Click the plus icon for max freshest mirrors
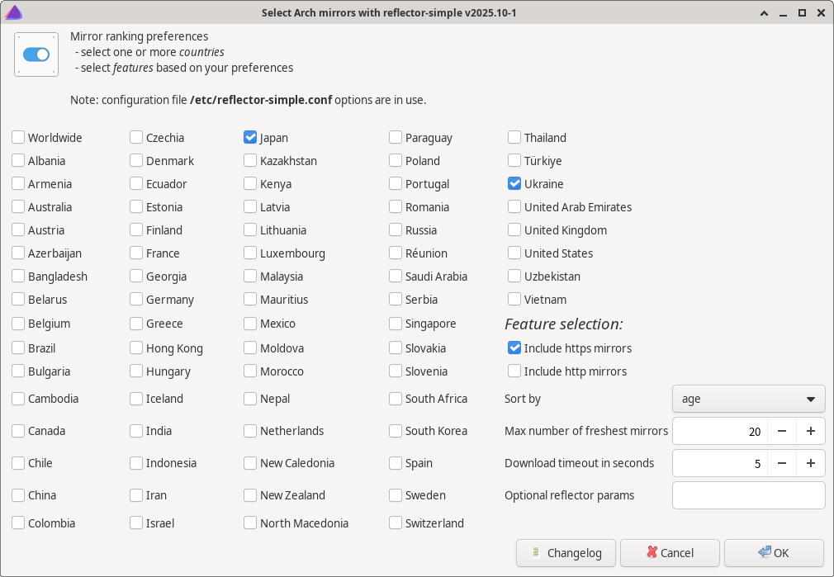The width and height of the screenshot is (834, 577). coord(811,431)
